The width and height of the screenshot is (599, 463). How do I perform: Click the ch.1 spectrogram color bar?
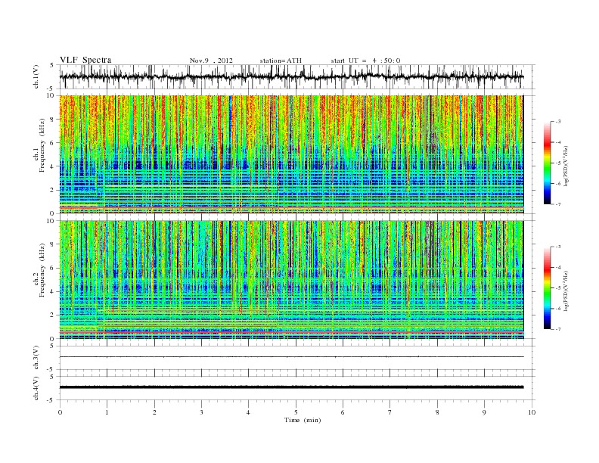(547, 163)
